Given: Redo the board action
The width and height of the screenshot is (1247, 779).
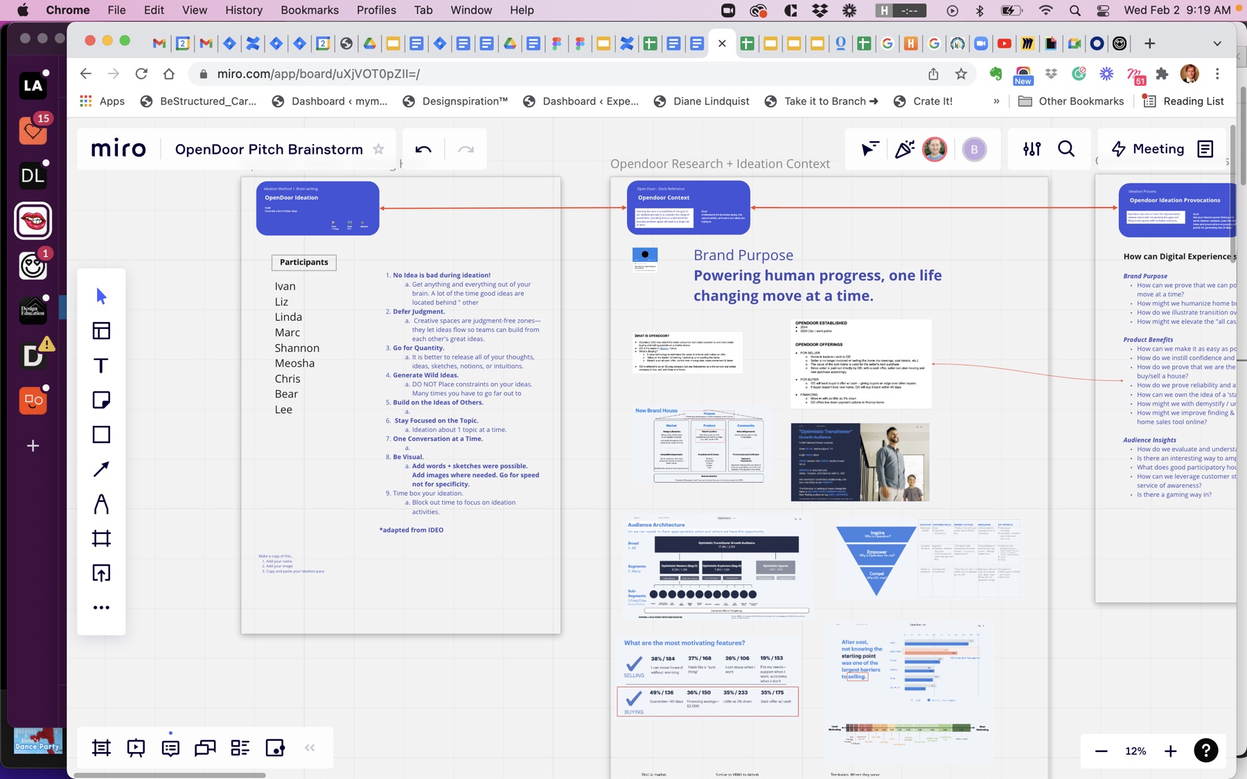Looking at the screenshot, I should coord(466,150).
